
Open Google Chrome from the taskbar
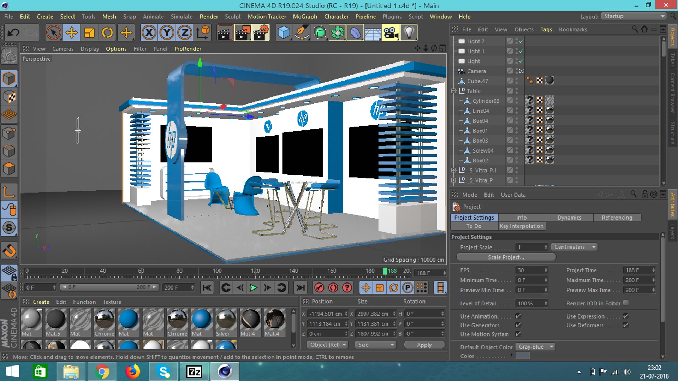coord(102,371)
